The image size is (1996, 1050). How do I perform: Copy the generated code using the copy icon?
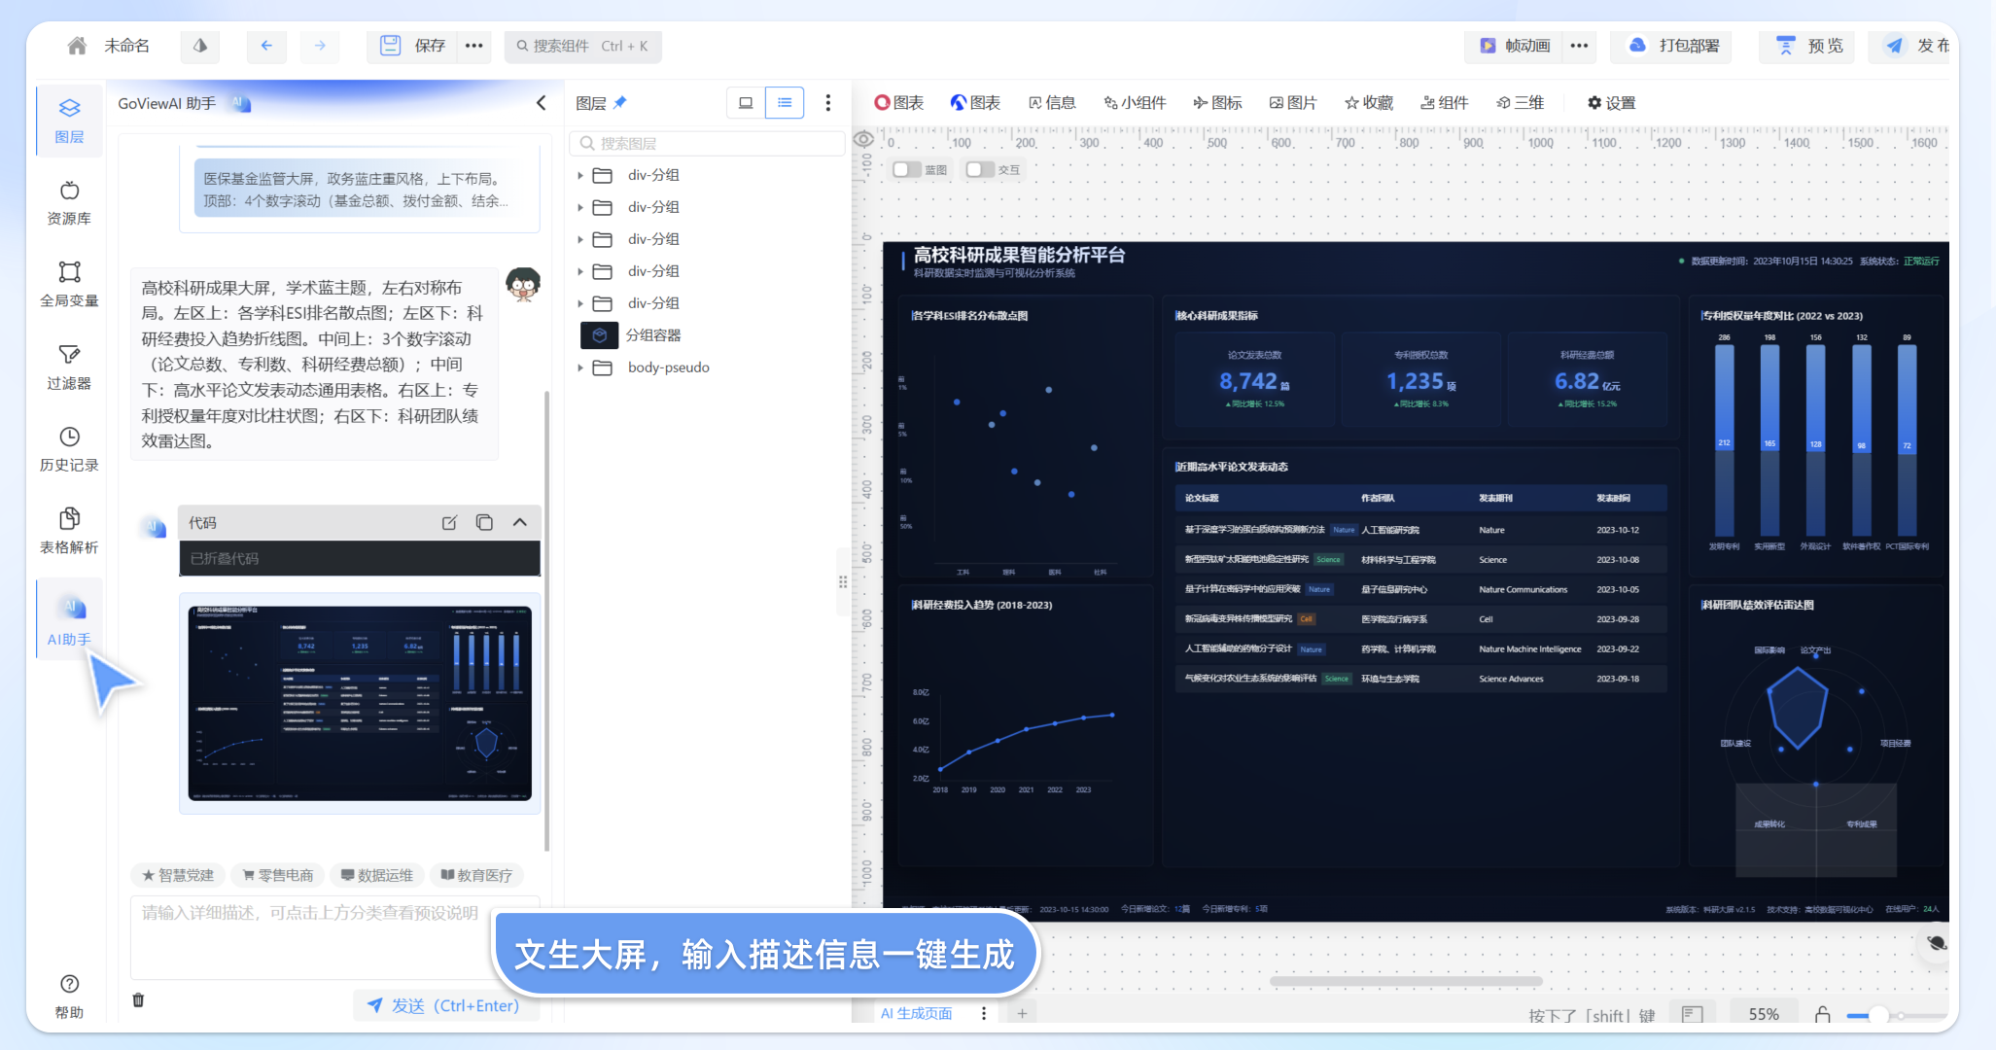pos(484,522)
